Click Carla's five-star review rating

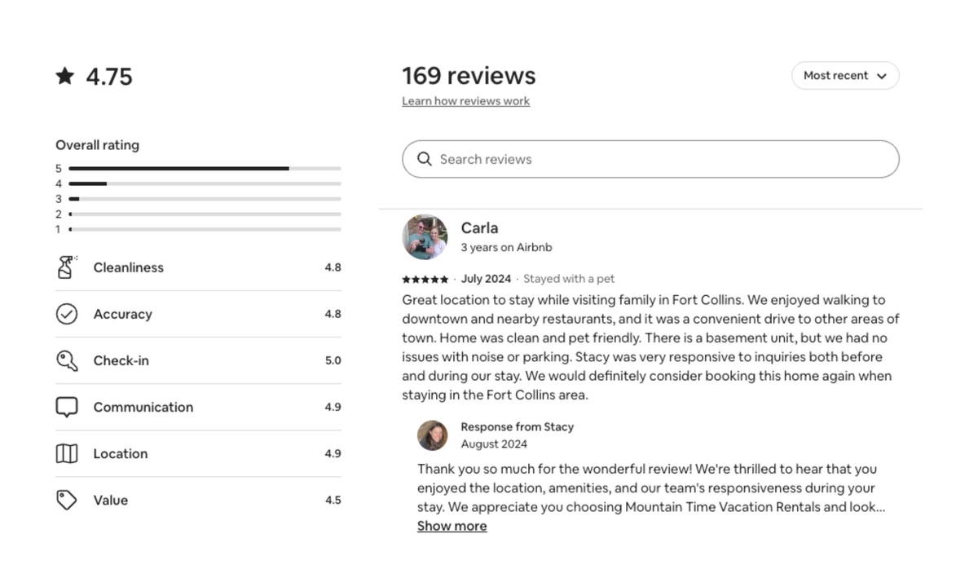coord(425,279)
